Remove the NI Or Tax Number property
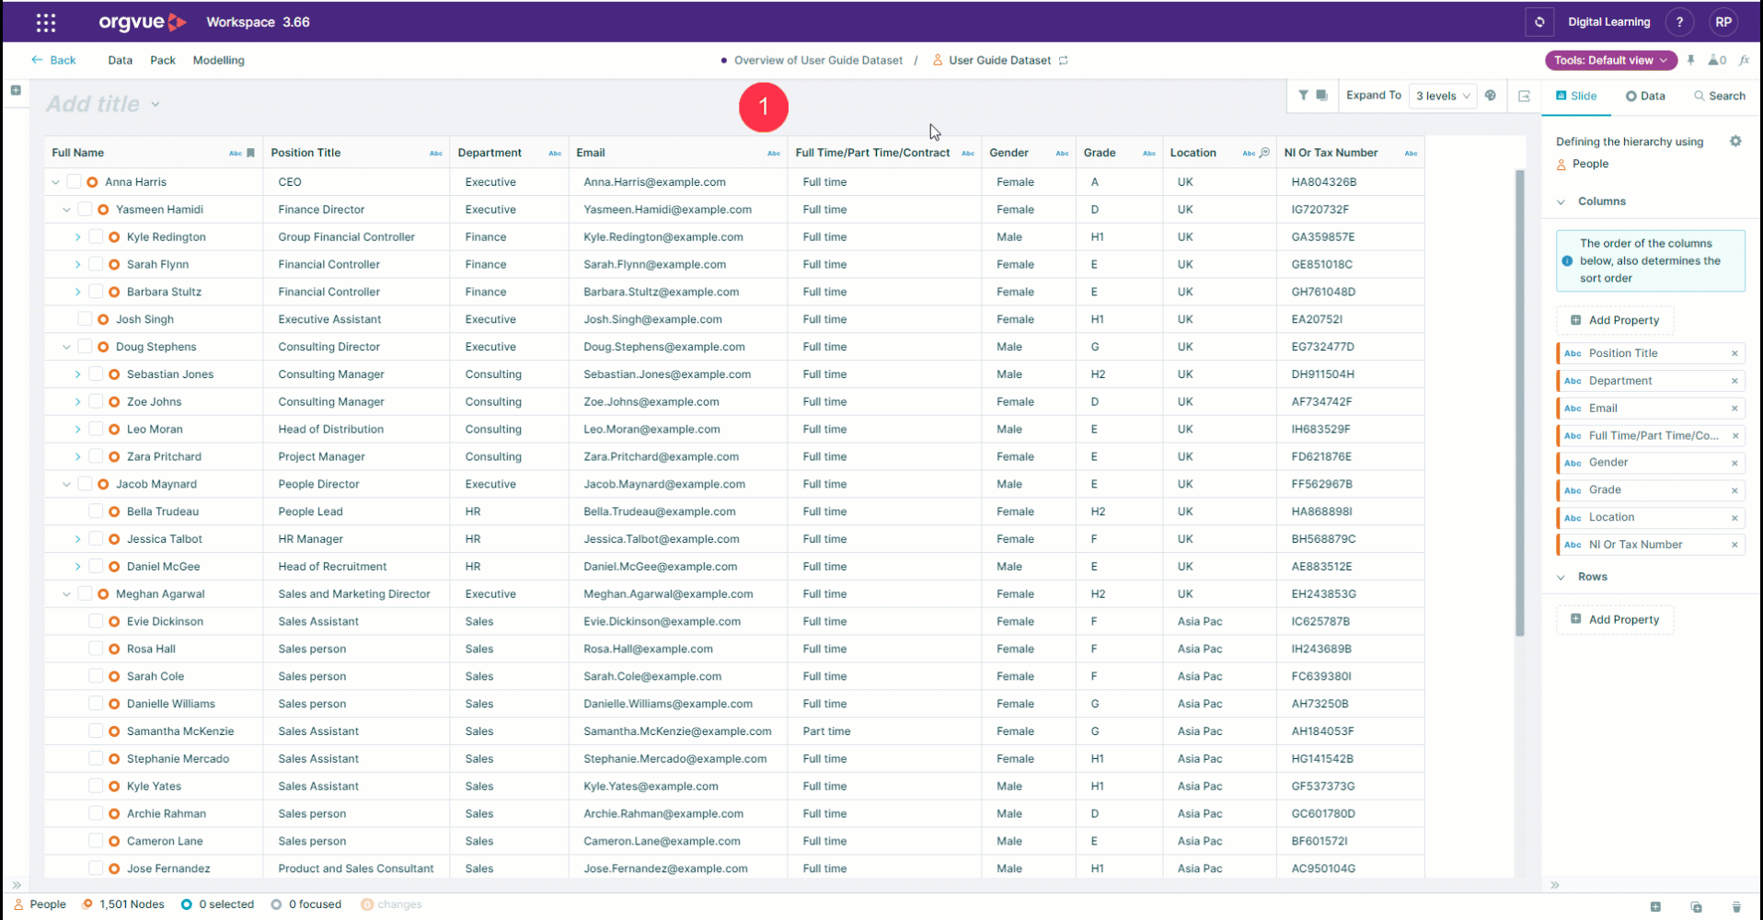This screenshot has height=920, width=1763. point(1734,545)
